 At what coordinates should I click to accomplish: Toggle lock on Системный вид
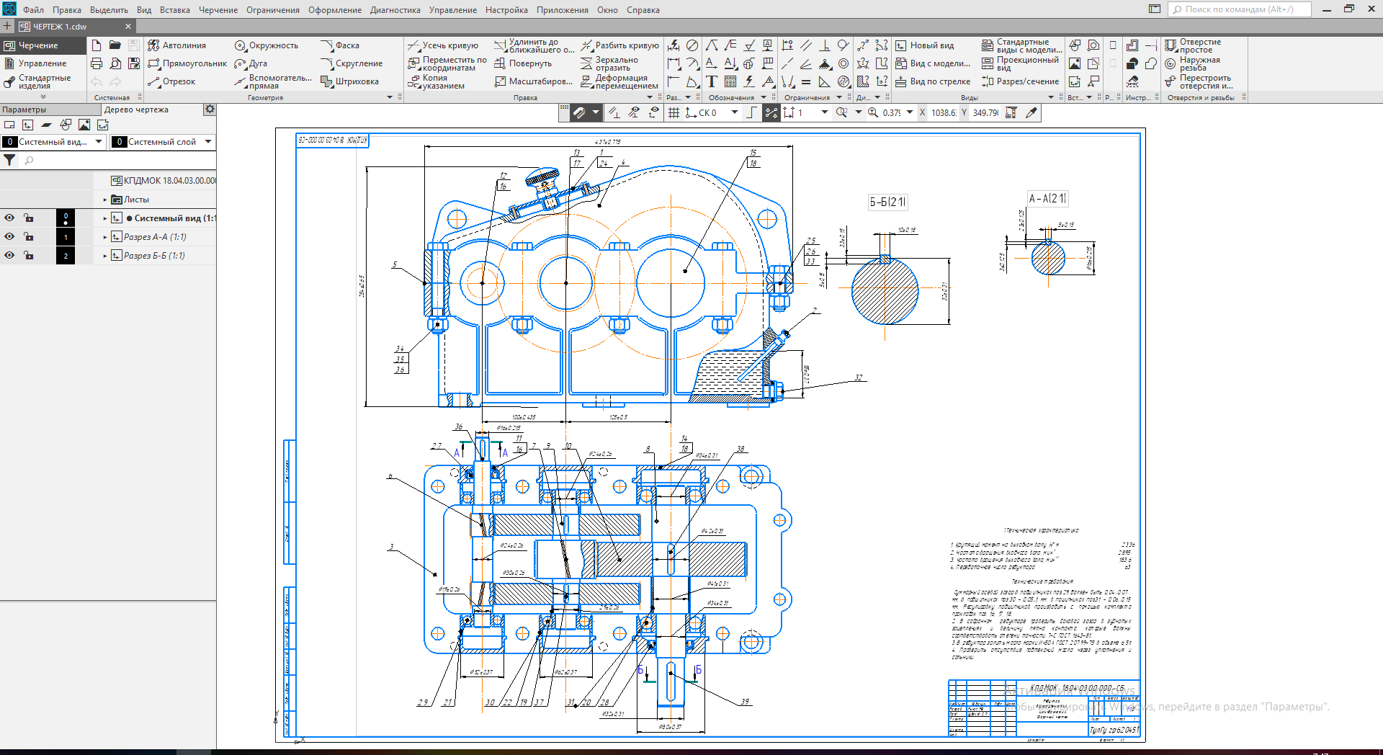[29, 218]
